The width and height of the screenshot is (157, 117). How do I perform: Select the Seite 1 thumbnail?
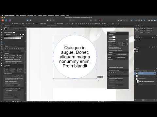[135, 49]
